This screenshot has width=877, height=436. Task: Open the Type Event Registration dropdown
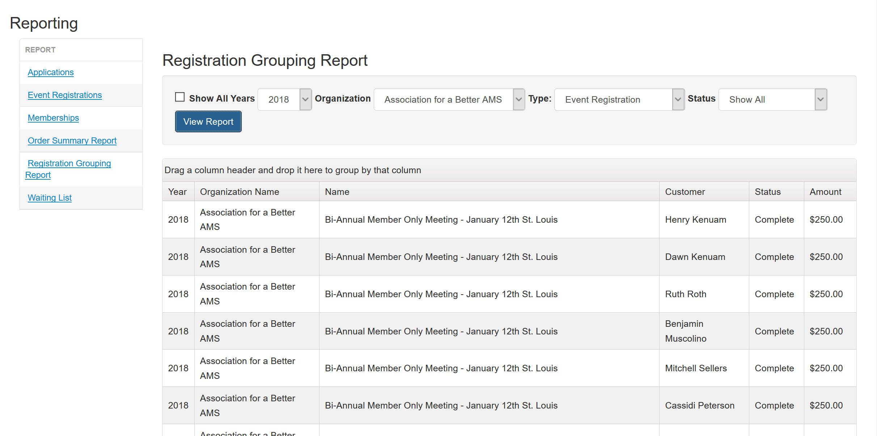pyautogui.click(x=619, y=99)
